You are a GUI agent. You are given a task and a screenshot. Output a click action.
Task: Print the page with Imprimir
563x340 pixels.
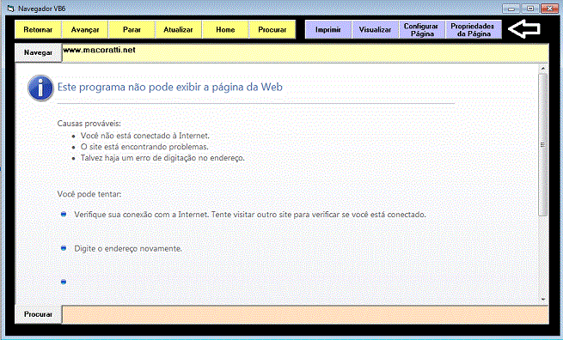coord(328,29)
